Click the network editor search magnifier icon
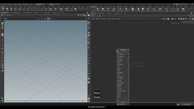Image resolution: width=194 pixels, height=109 pixels. (x=190, y=19)
